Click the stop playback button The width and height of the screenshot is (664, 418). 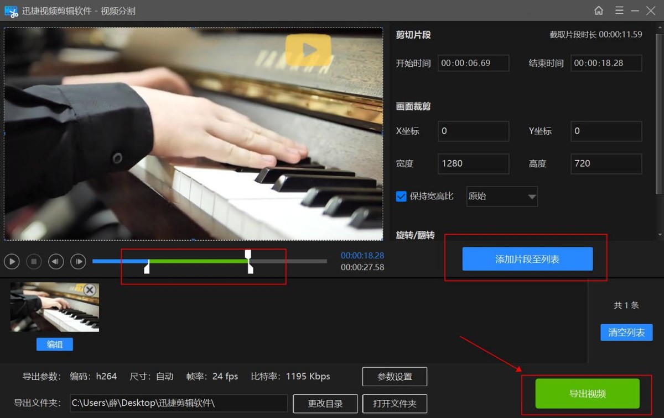[x=34, y=261]
